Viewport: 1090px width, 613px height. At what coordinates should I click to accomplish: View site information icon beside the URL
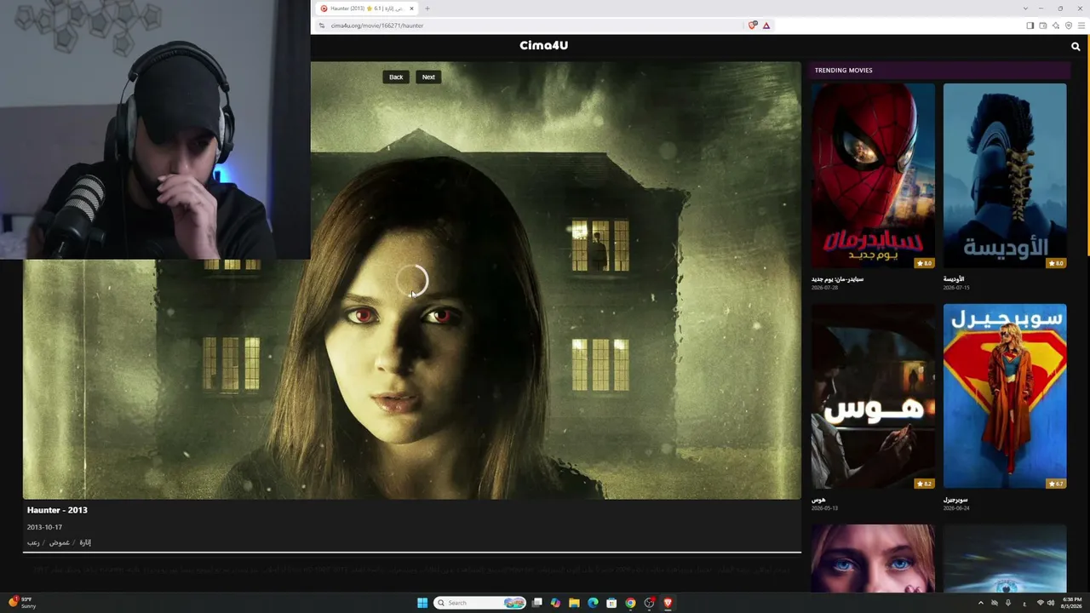(x=322, y=26)
